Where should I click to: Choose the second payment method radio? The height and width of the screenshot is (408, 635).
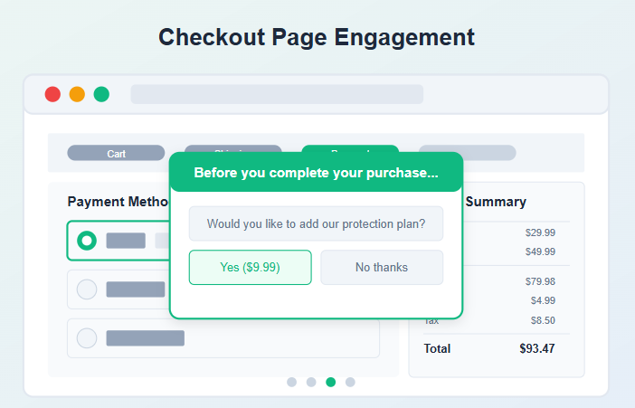[87, 289]
